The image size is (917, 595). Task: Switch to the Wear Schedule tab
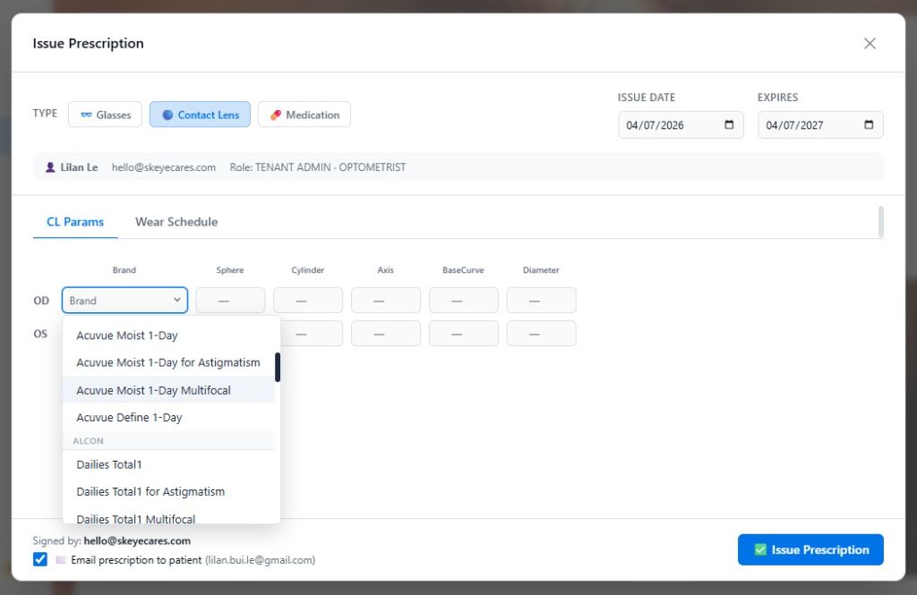coord(176,222)
